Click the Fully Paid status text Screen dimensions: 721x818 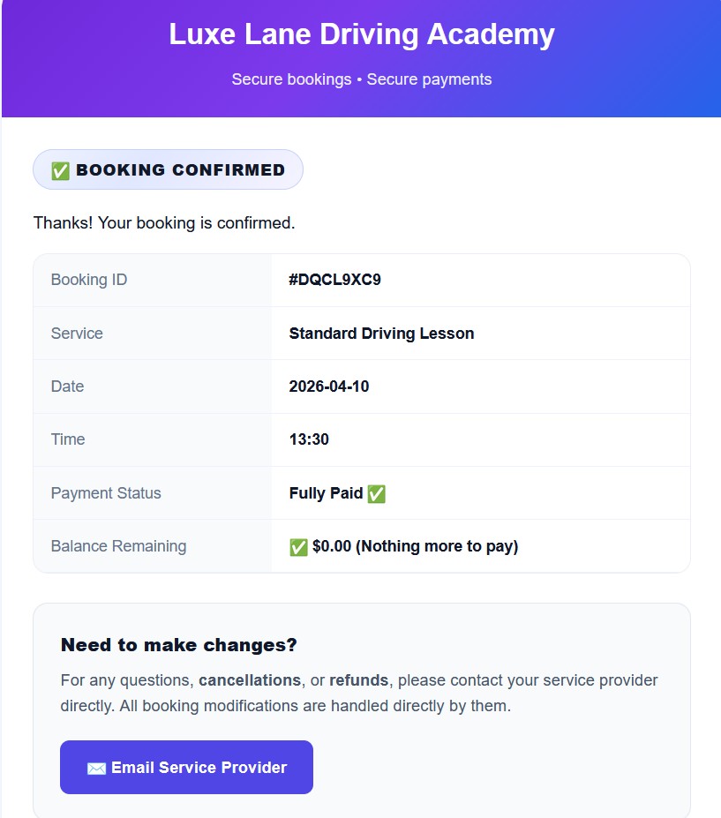click(326, 493)
